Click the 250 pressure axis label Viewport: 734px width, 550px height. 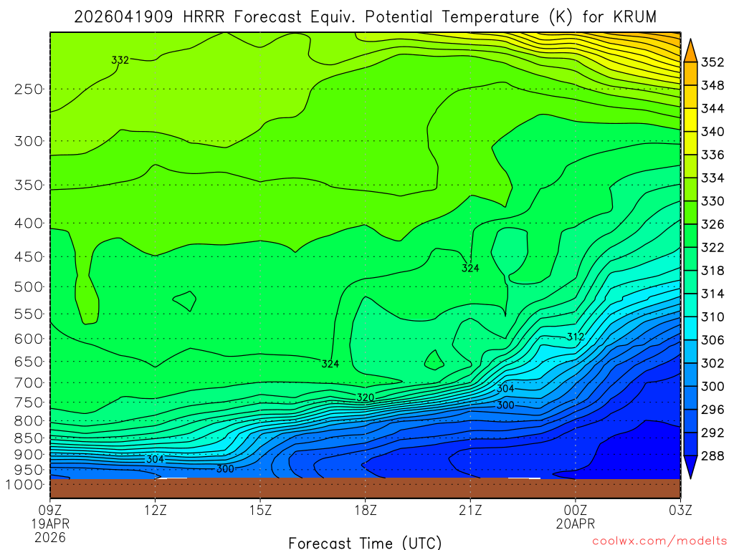coord(29,89)
